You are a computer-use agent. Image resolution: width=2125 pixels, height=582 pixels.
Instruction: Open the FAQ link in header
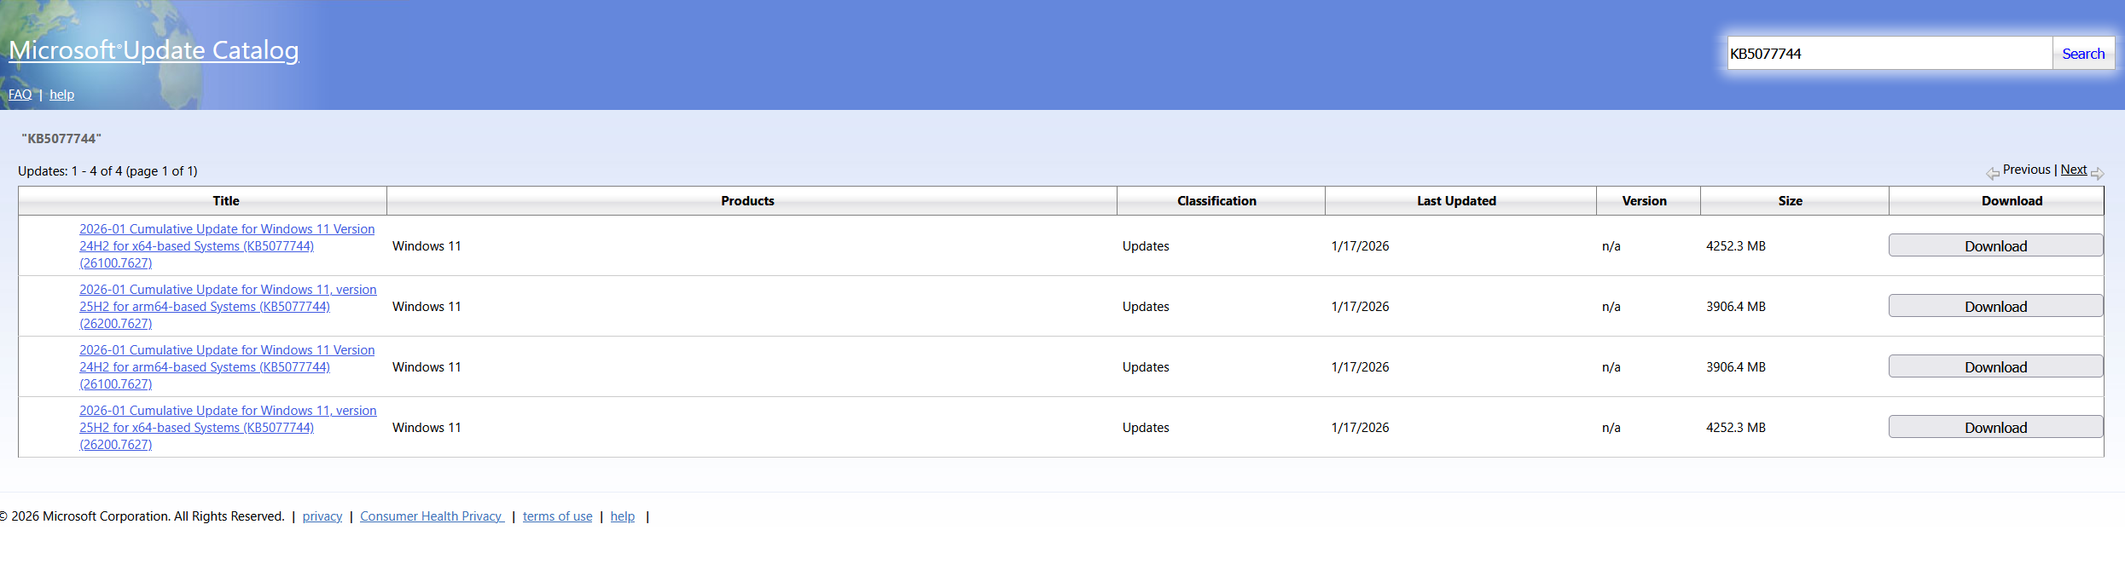(20, 95)
